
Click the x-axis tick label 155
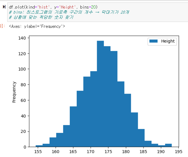pos(38,152)
